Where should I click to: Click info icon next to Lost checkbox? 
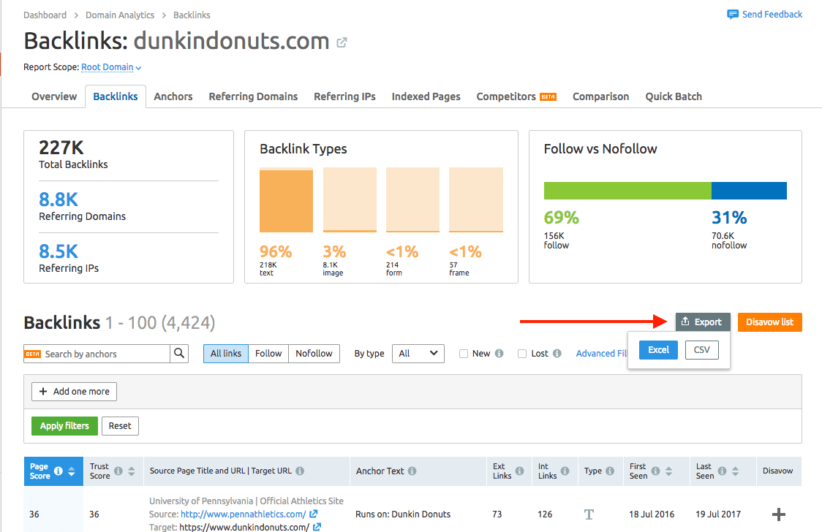click(x=557, y=354)
